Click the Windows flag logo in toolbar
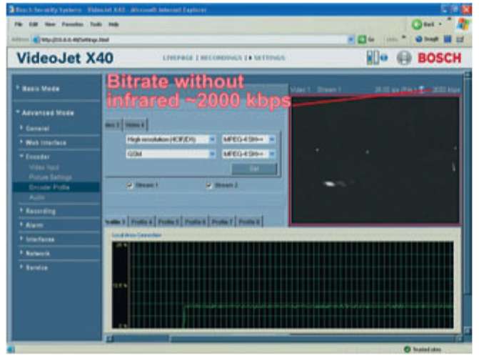The height and width of the screenshot is (361, 479). click(x=463, y=24)
